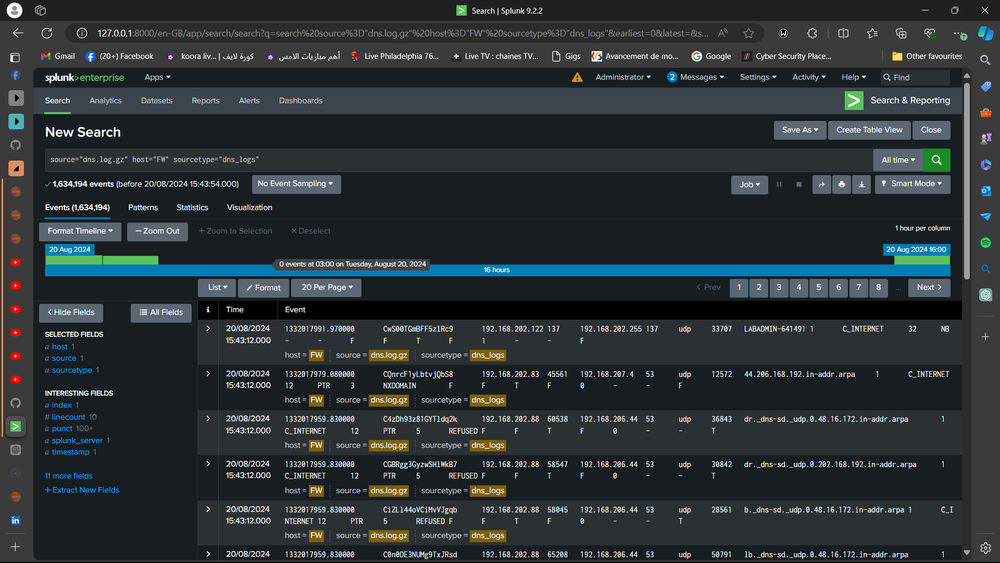1000x563 pixels.
Task: Click the browser back arrow
Action: [18, 33]
